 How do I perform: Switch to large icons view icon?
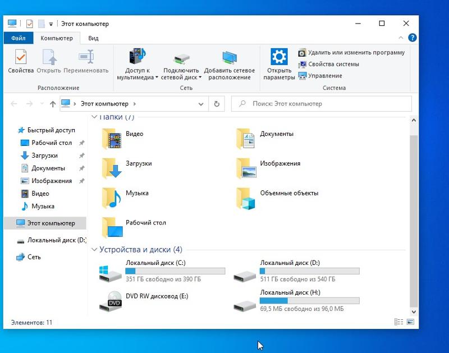(410, 322)
